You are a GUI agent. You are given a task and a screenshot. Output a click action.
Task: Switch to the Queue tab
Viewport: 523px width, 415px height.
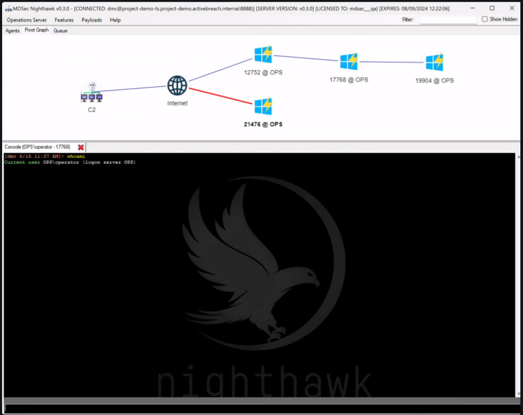[60, 31]
